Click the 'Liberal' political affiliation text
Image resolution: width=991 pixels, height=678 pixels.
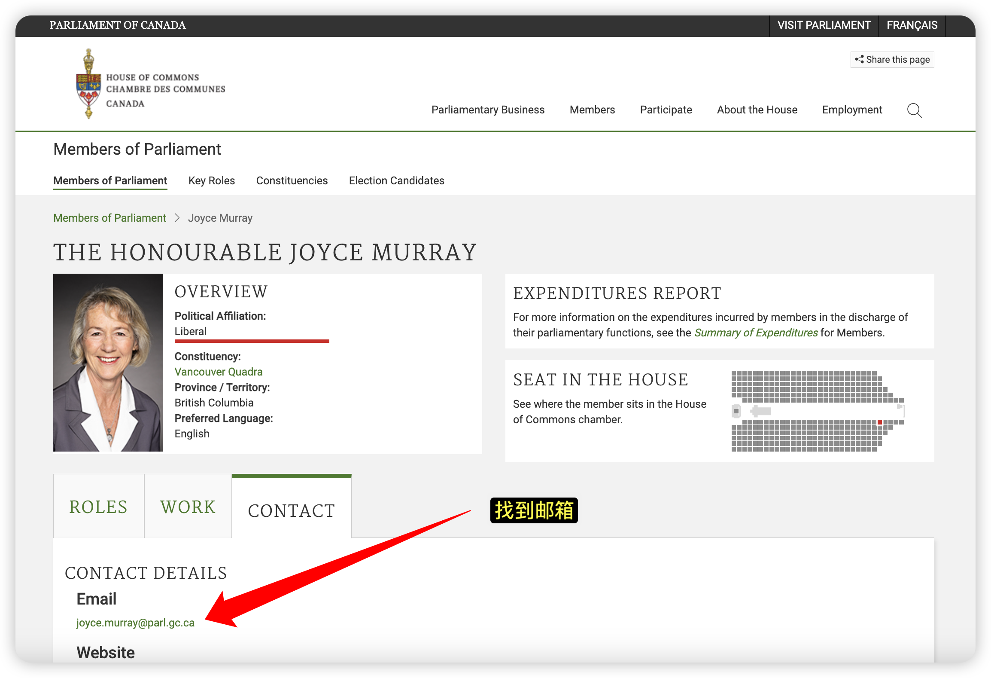pyautogui.click(x=191, y=332)
